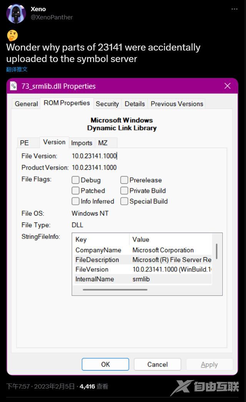Switch to the General tab
Screen dimensions: 246x402
[26, 104]
